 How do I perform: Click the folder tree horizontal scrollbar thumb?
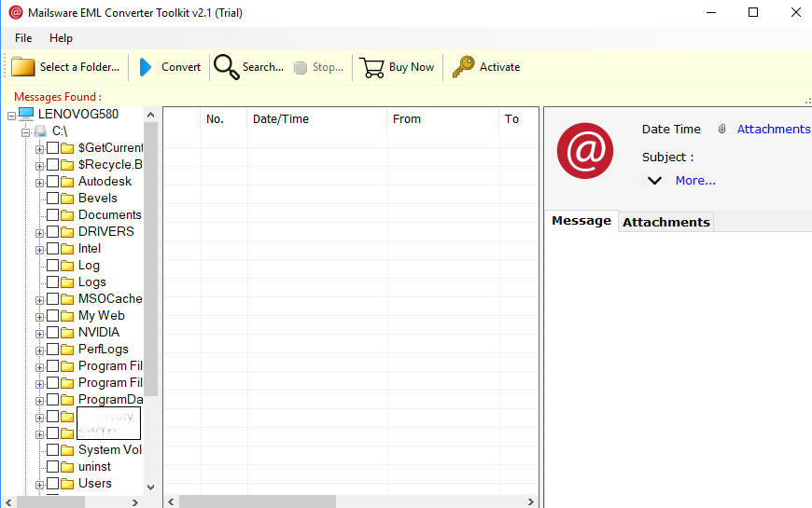click(50, 502)
